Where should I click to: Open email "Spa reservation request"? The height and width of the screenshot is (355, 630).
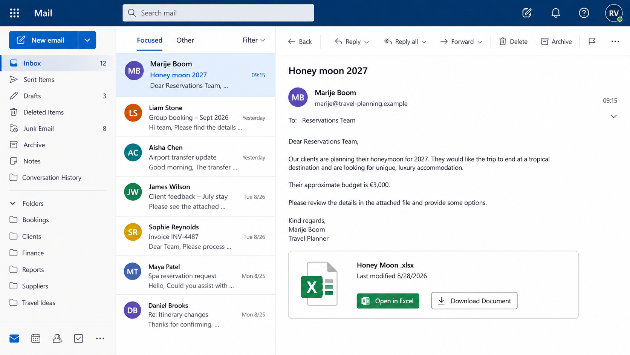[196, 275]
